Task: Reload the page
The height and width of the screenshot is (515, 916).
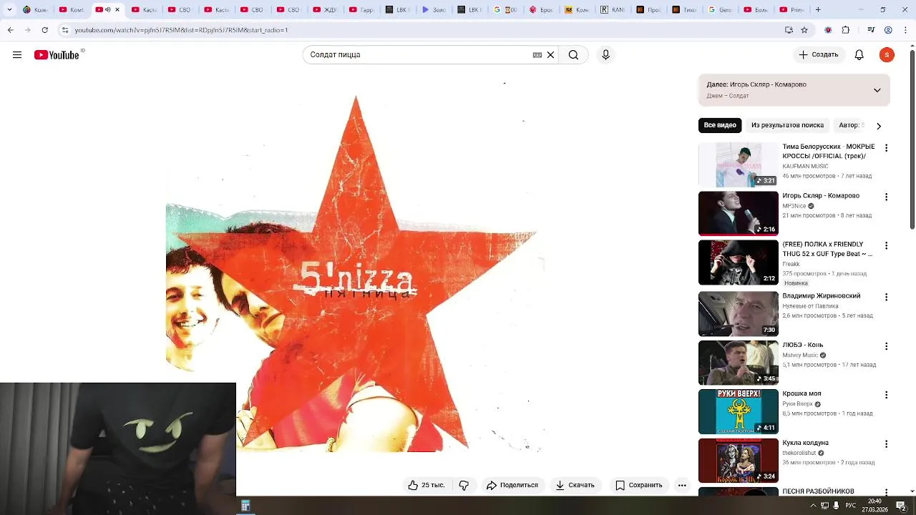Action: pyautogui.click(x=44, y=30)
